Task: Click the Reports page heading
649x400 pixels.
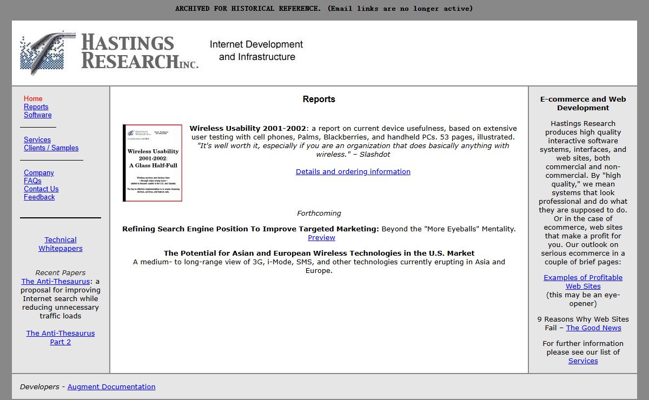Action: [x=319, y=99]
